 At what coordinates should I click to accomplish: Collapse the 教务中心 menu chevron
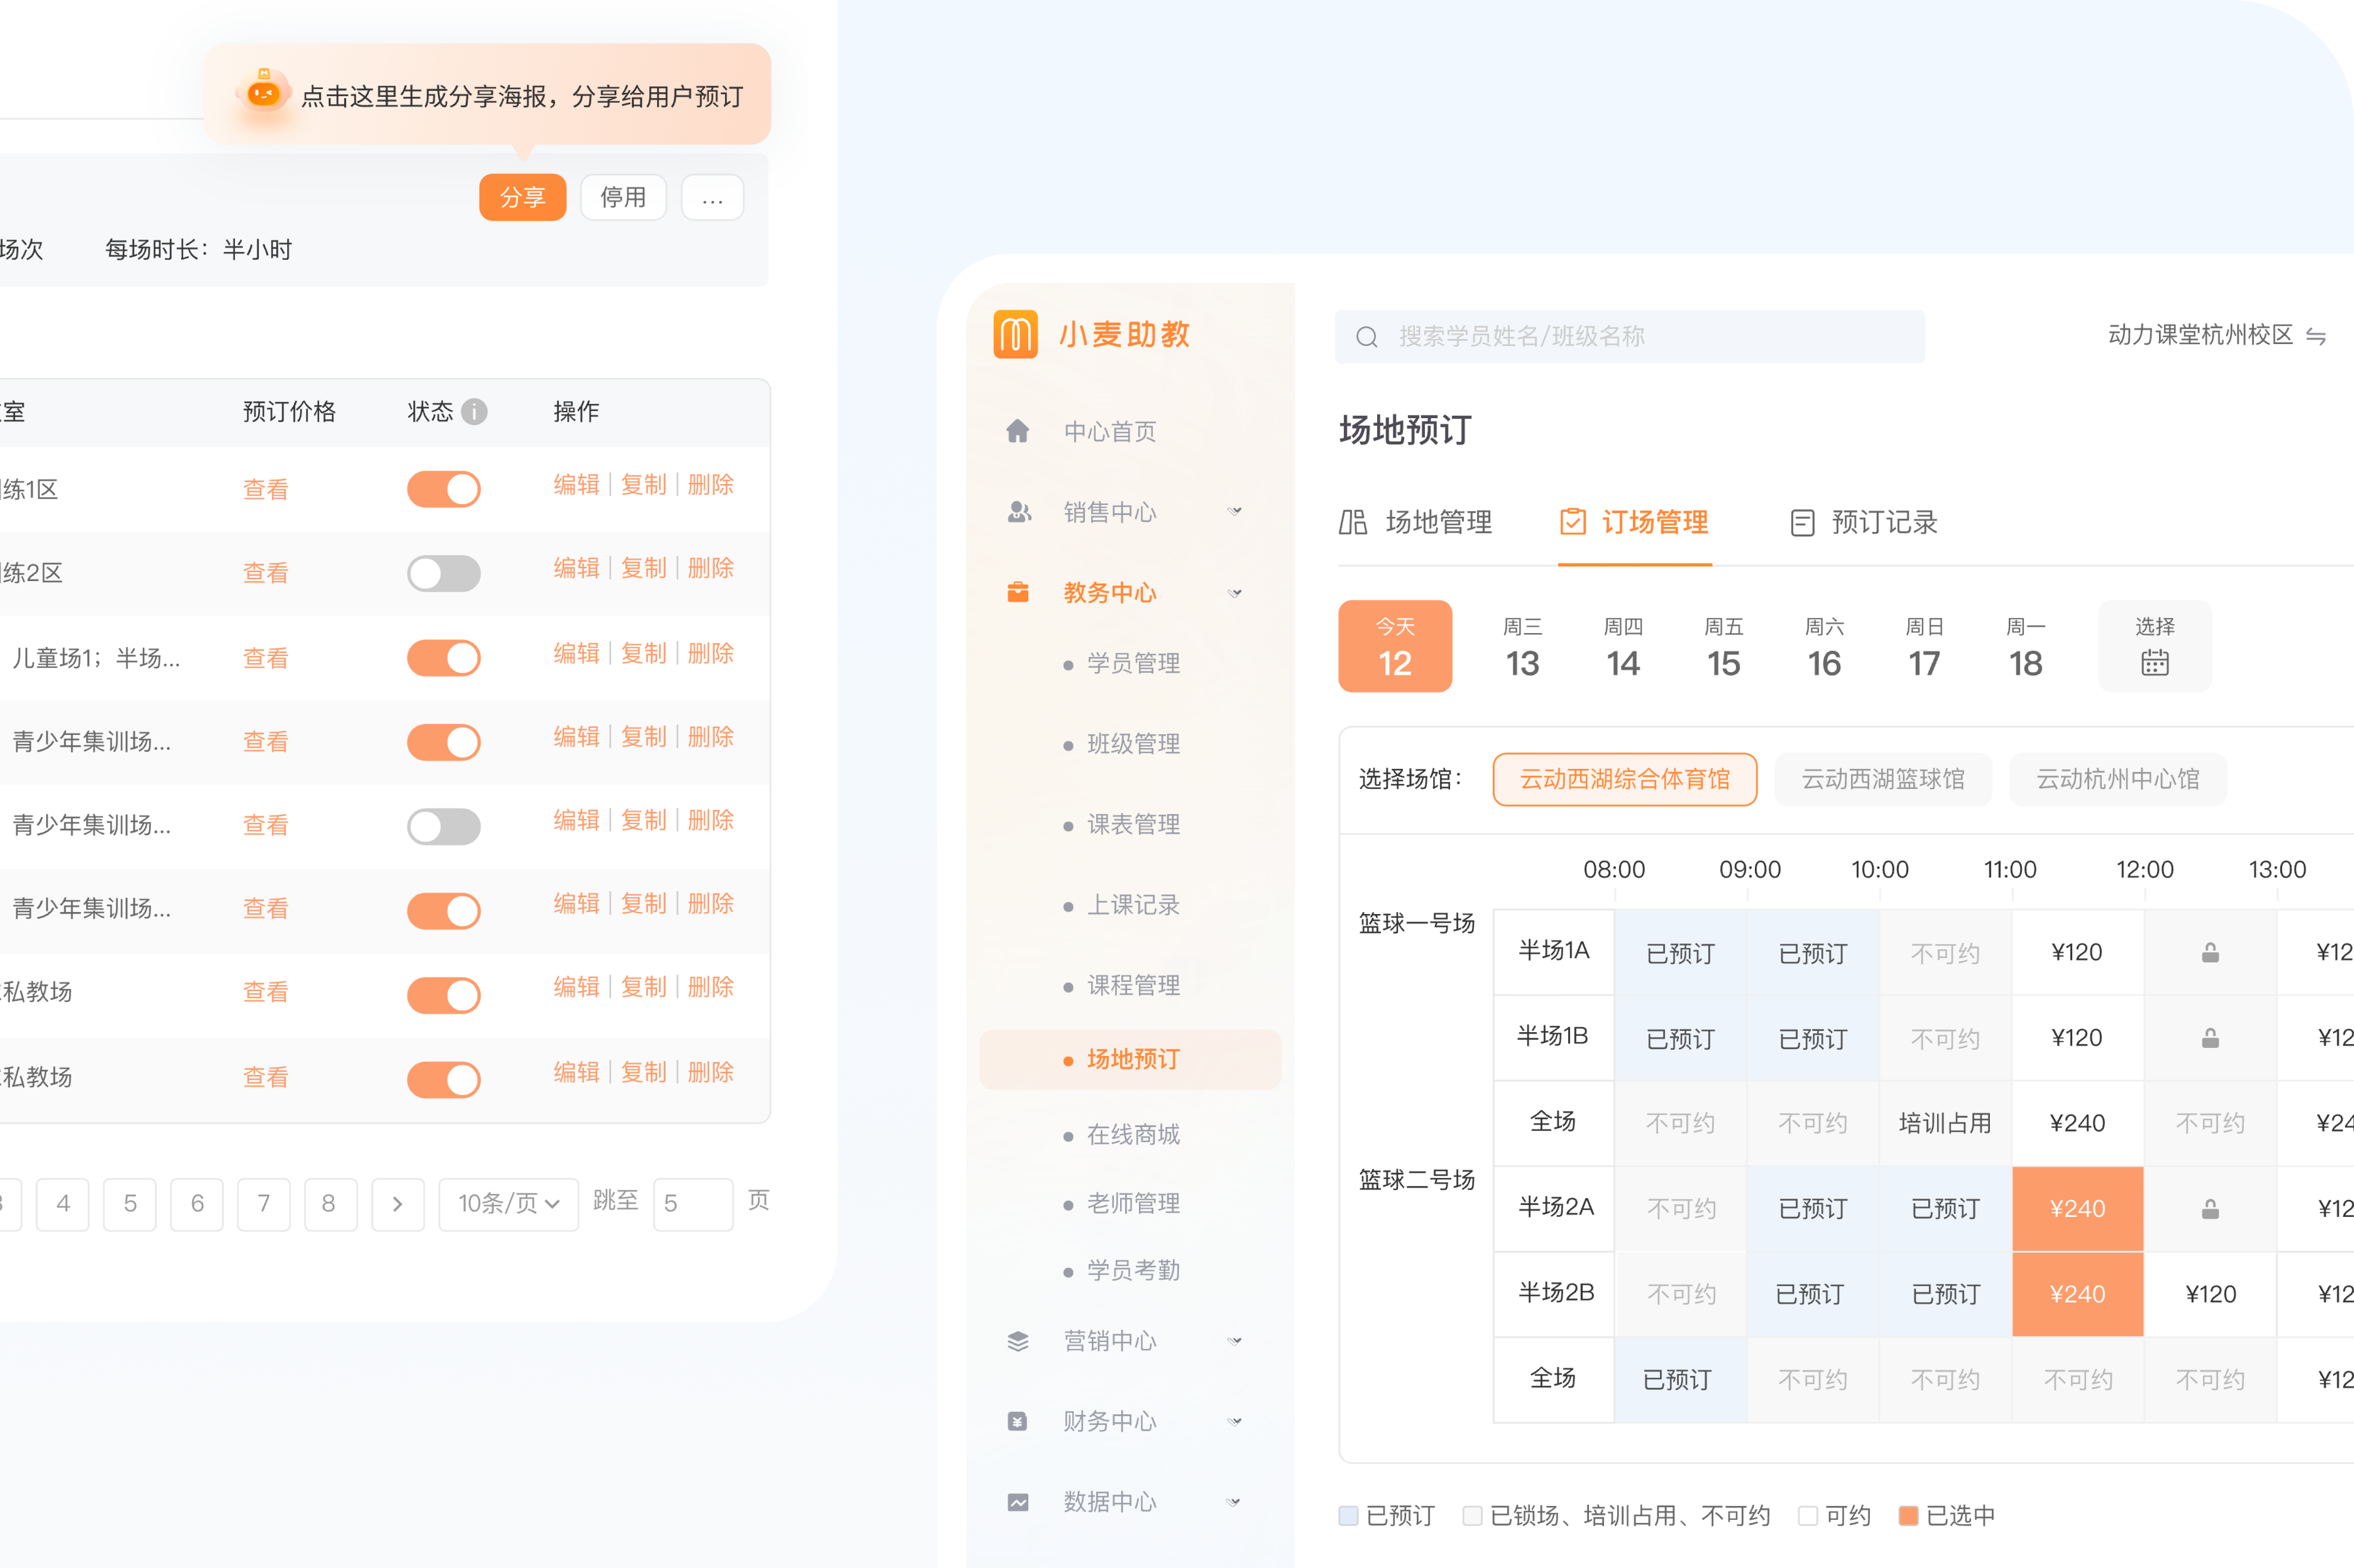(1235, 593)
